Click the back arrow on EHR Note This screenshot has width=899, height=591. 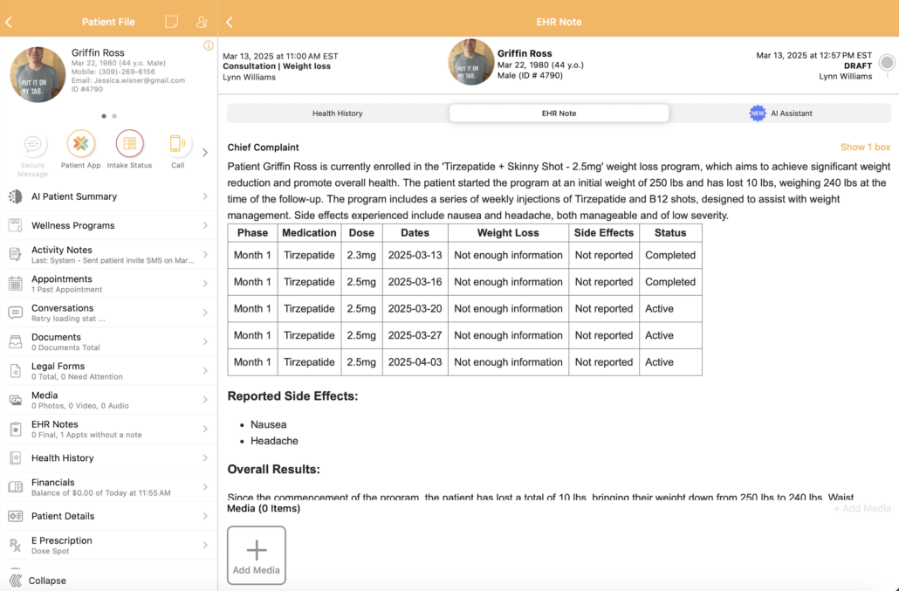click(229, 21)
